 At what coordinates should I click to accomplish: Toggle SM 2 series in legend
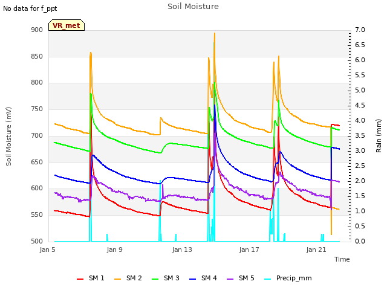[128, 278]
